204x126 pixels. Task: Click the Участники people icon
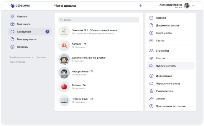[151, 51]
